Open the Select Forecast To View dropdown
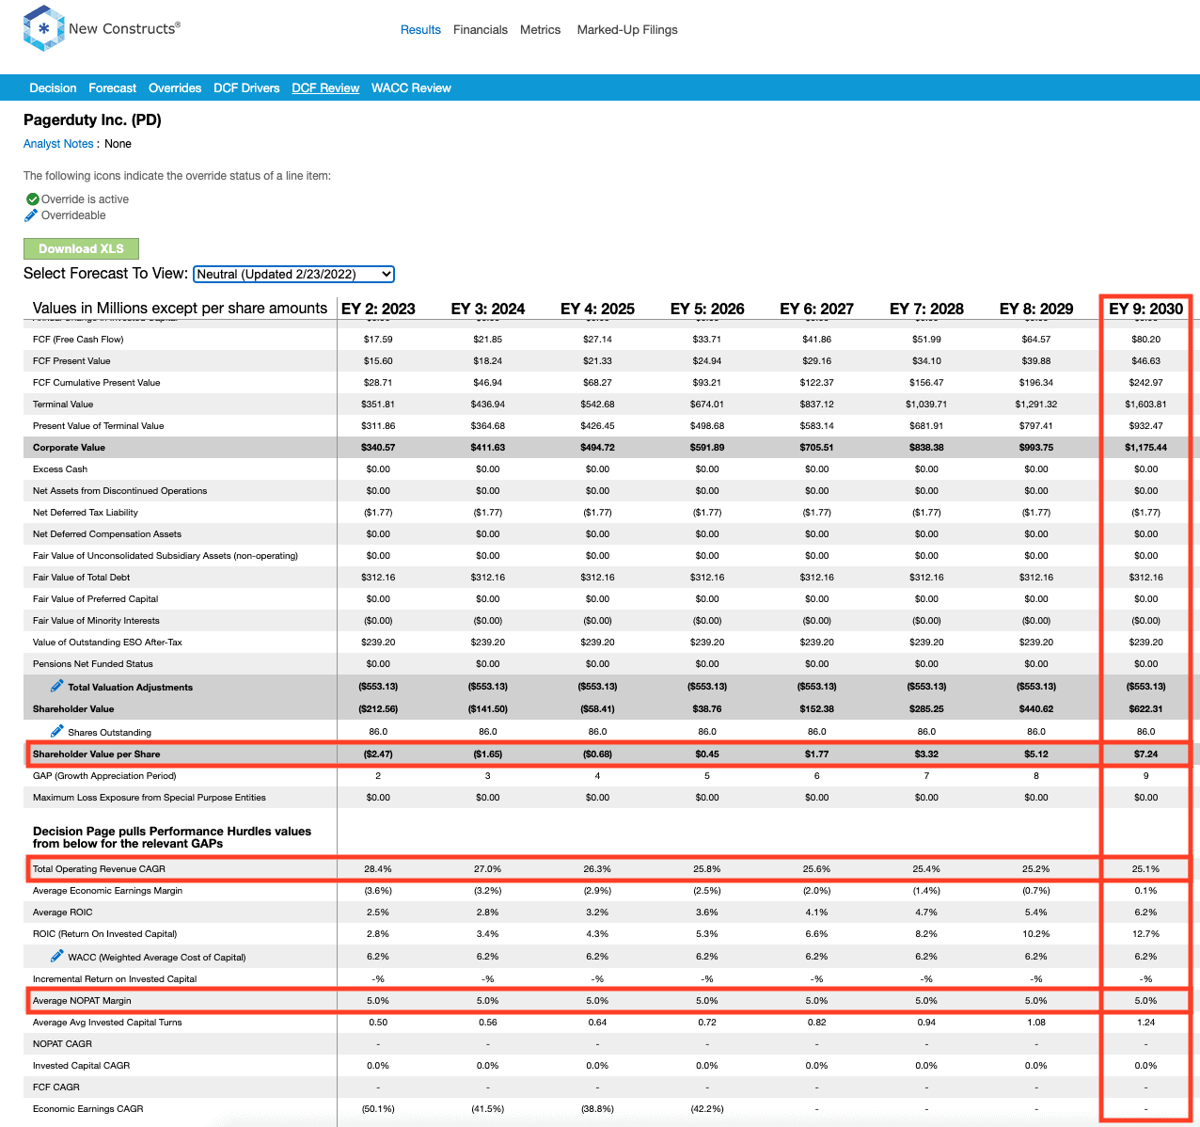Screen dimensions: 1200x1127 (x=293, y=274)
